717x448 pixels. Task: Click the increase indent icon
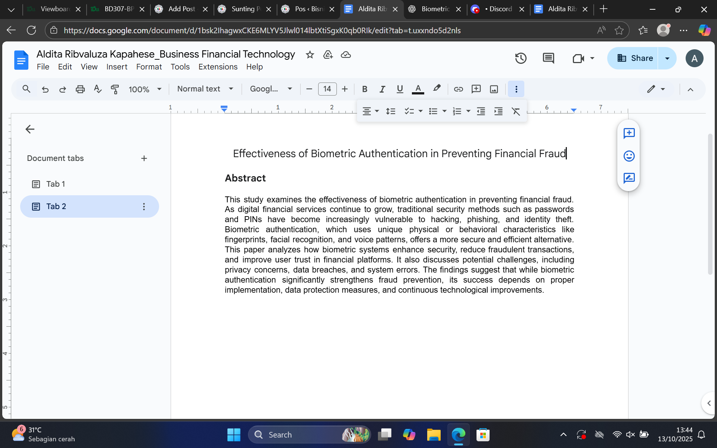498,111
